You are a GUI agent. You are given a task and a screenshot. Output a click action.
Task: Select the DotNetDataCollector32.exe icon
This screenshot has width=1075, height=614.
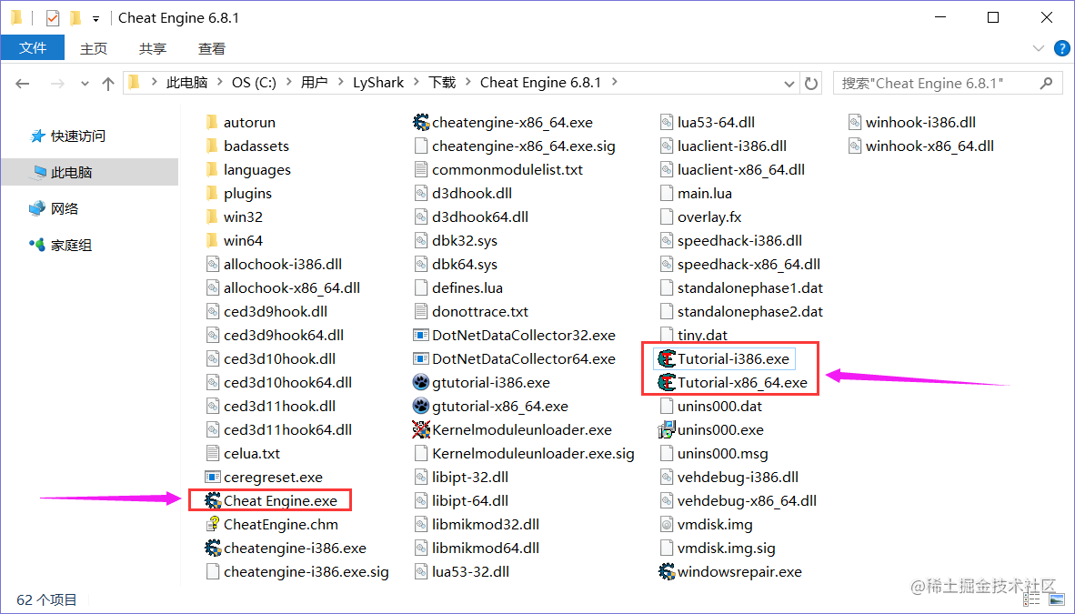tap(421, 335)
